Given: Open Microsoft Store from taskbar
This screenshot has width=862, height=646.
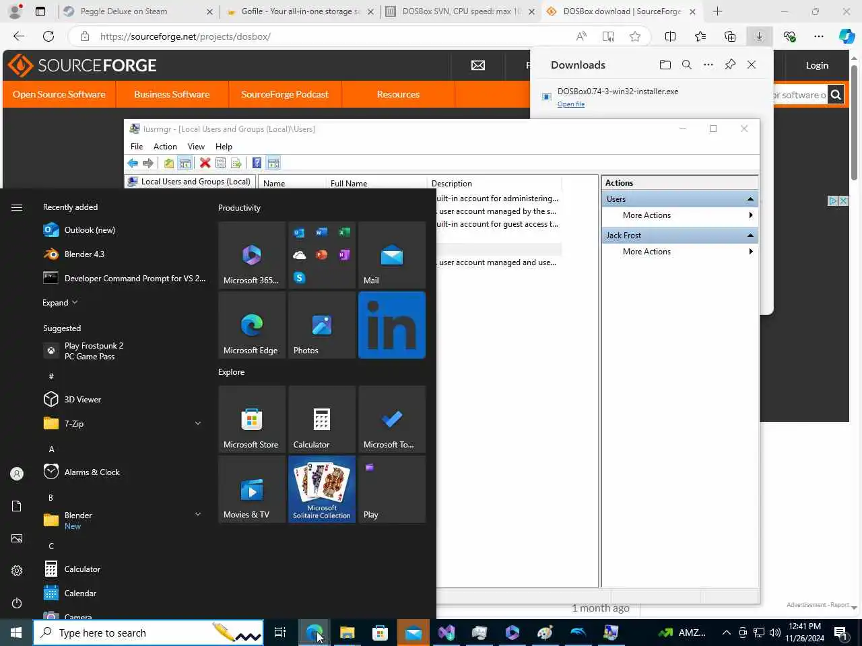Looking at the screenshot, I should (x=380, y=633).
